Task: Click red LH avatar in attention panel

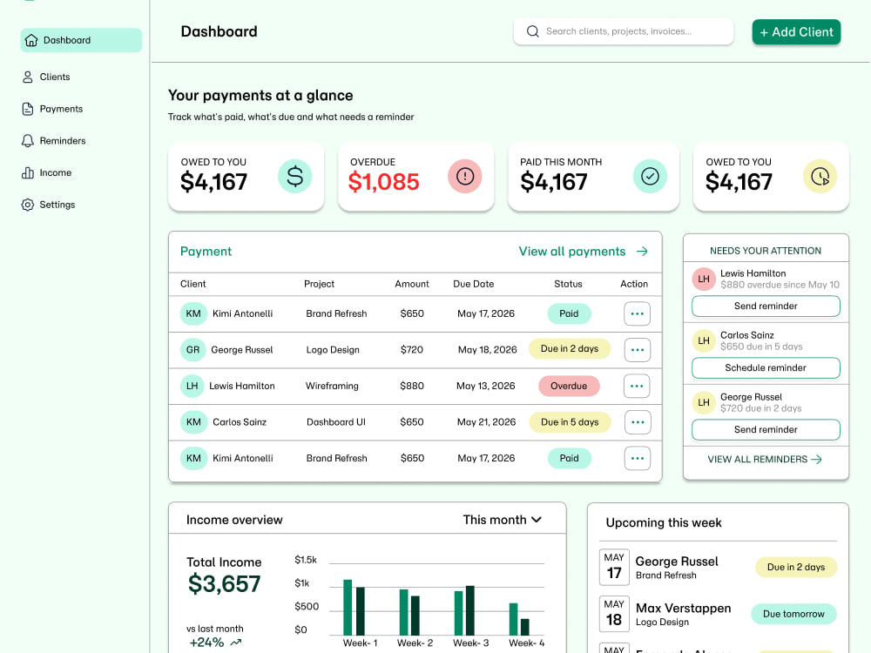Action: pos(704,279)
